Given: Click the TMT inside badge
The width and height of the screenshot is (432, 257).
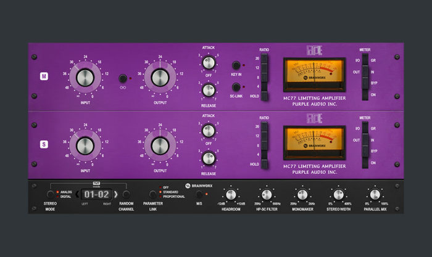Looking at the screenshot, I should (x=96, y=184).
